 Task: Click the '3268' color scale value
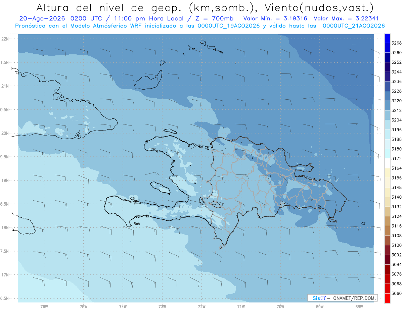397,43
